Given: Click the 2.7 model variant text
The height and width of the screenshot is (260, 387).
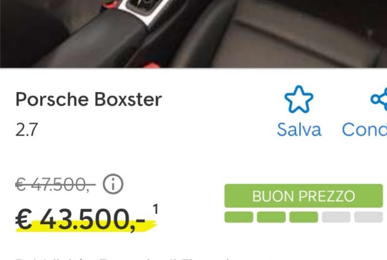Looking at the screenshot, I should (27, 130).
